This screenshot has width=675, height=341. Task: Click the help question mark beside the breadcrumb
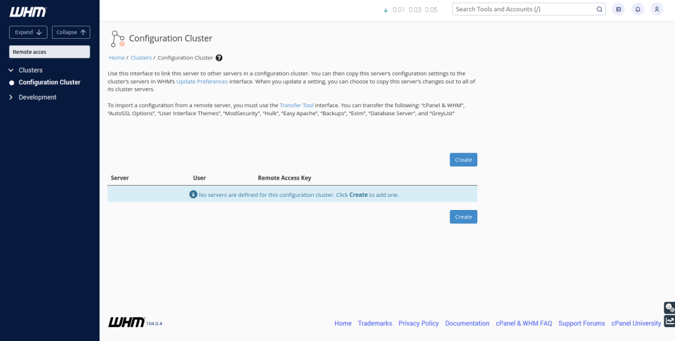point(219,58)
